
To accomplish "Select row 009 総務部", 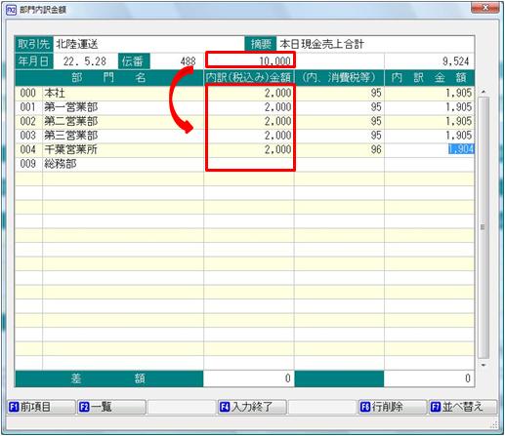I will point(244,164).
